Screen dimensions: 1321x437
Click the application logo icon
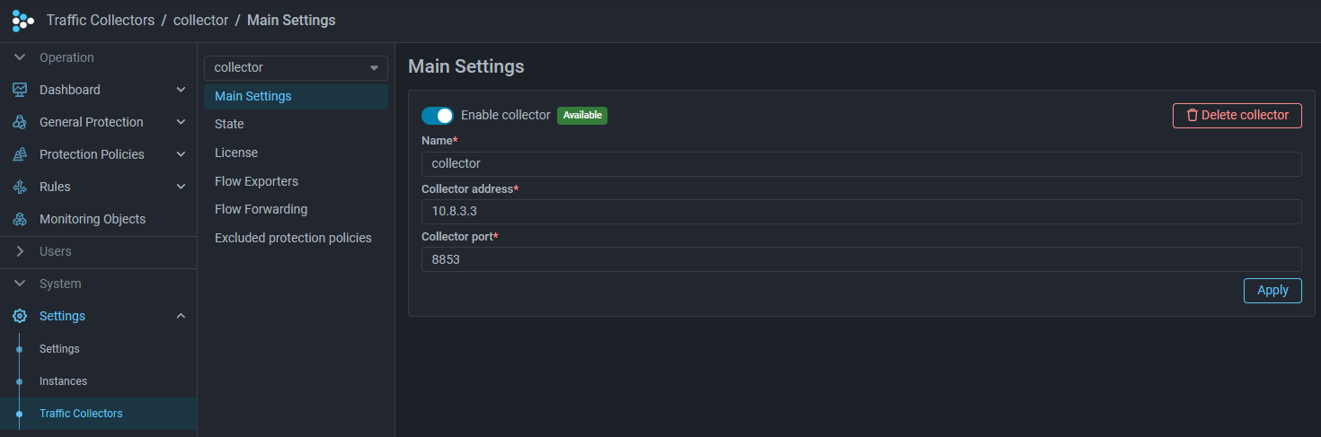click(x=22, y=20)
